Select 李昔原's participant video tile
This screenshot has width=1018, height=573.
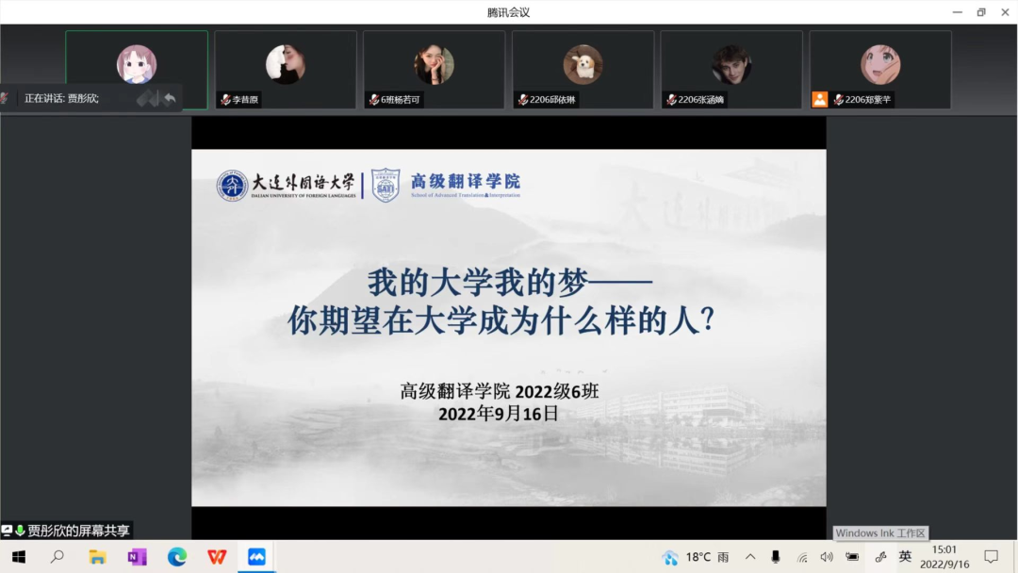[286, 70]
